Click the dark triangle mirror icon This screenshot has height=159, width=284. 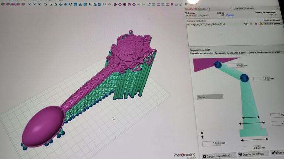click(x=80, y=4)
